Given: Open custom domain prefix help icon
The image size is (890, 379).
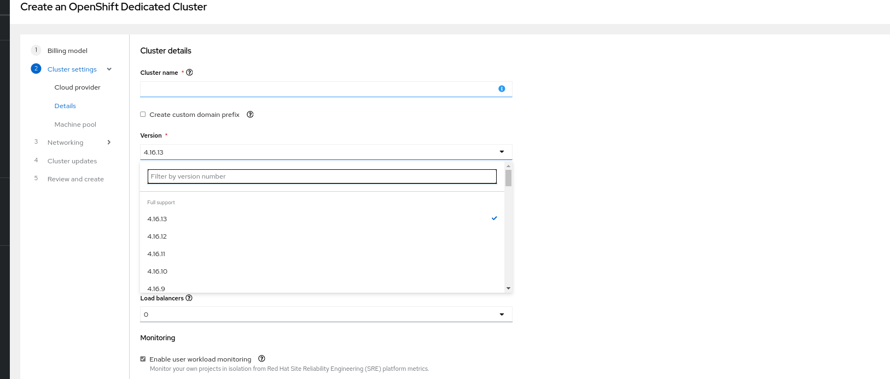Looking at the screenshot, I should click(250, 115).
